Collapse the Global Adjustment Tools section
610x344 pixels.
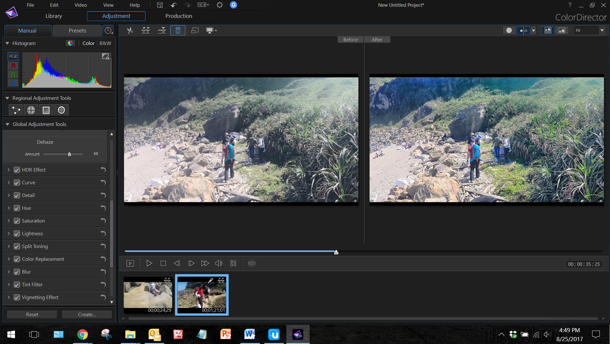coord(7,124)
